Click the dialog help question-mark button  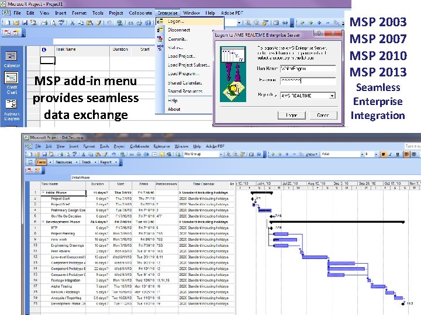[x=319, y=33]
